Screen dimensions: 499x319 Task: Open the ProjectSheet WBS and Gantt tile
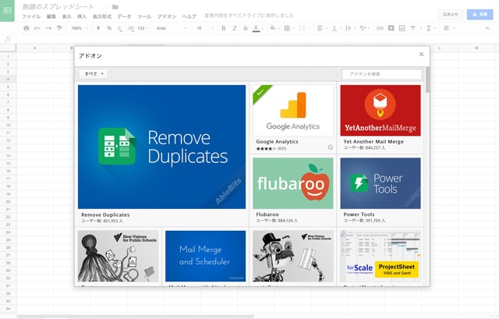(380, 257)
